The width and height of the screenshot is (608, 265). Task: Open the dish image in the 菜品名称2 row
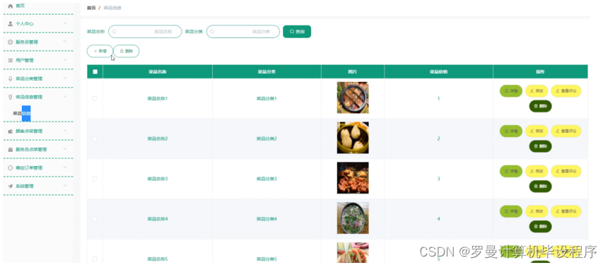pyautogui.click(x=353, y=138)
